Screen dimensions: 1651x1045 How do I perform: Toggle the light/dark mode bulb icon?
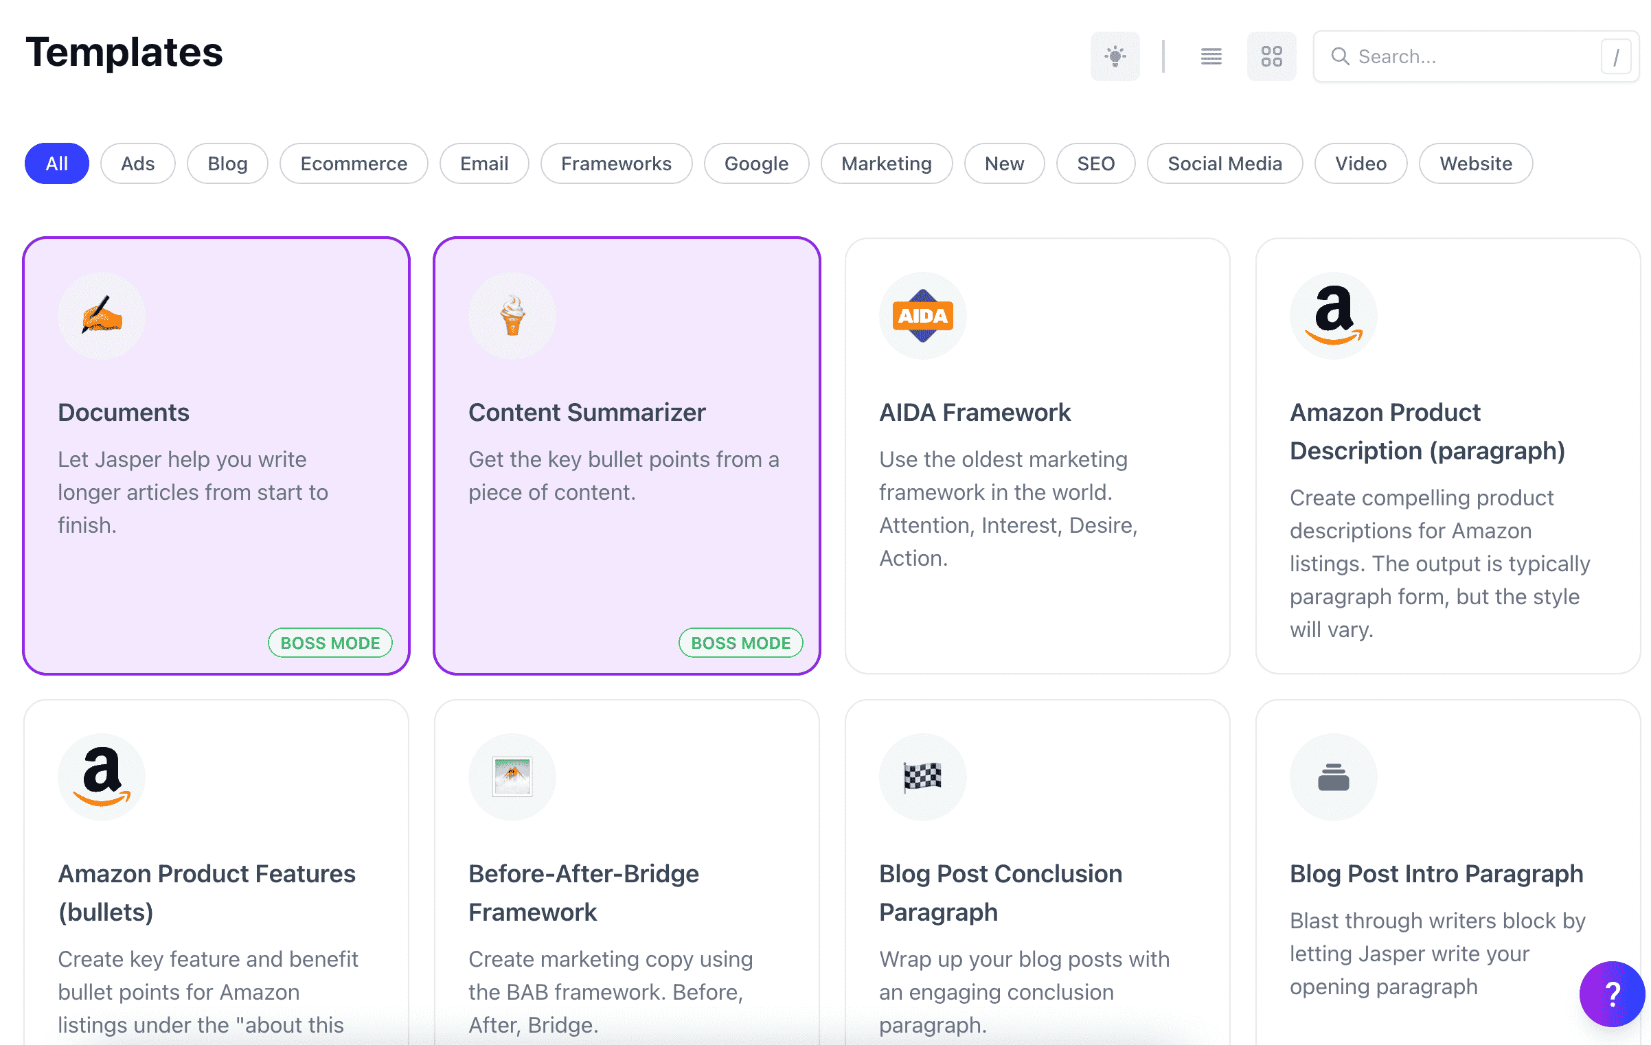click(1115, 56)
